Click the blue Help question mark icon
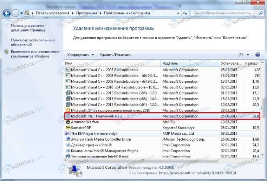 258,55
